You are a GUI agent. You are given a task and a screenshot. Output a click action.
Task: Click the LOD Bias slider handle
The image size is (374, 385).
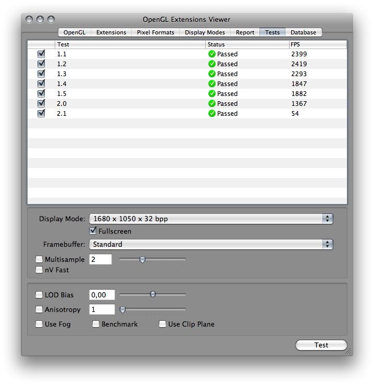pyautogui.click(x=153, y=294)
